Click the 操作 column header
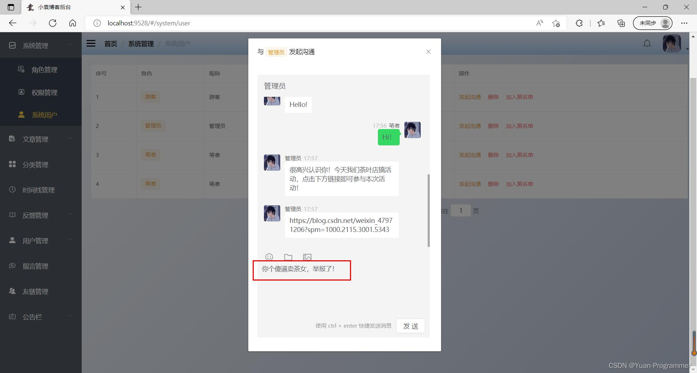Viewport: 697px width, 373px height. click(x=464, y=74)
